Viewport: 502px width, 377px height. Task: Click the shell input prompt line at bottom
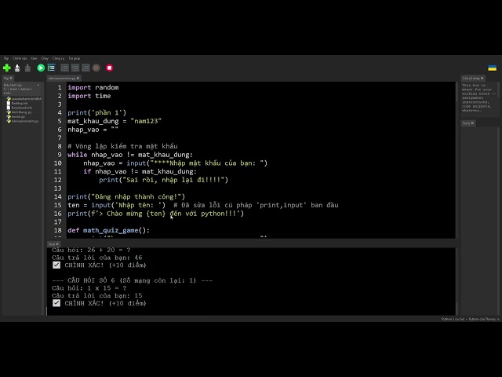point(251,311)
